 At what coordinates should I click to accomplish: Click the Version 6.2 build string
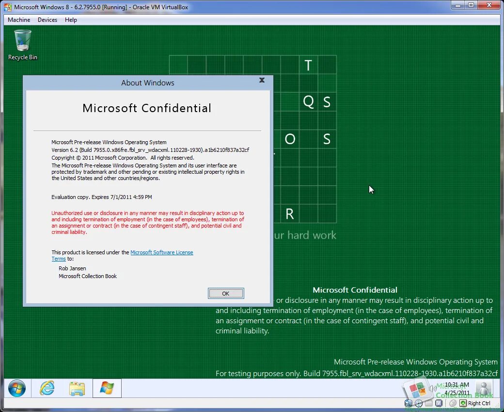[x=150, y=149]
